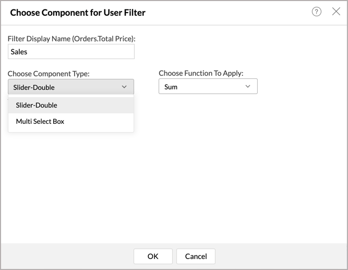Click the Sum value in the function selector
The width and height of the screenshot is (348, 270).
click(x=171, y=87)
